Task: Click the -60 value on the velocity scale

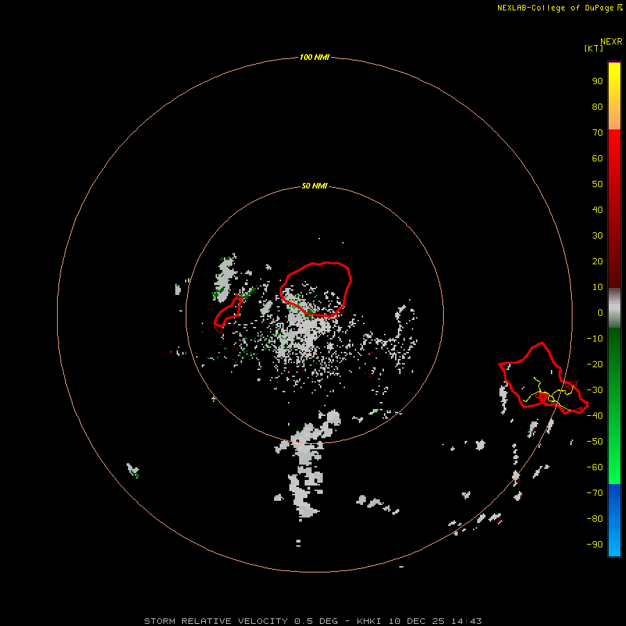Action: pyautogui.click(x=595, y=467)
